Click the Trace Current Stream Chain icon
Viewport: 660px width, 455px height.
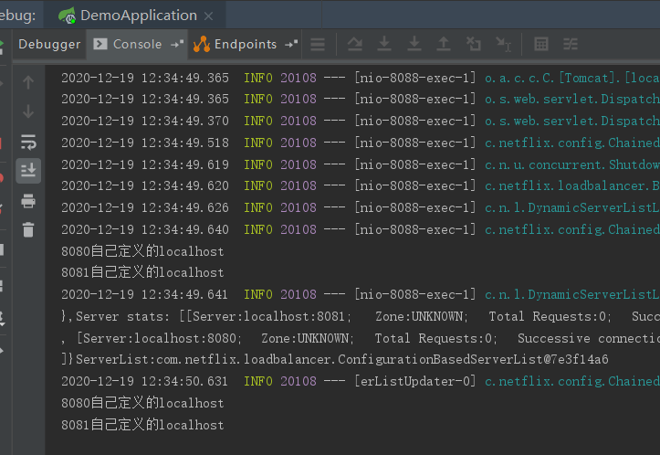[571, 44]
